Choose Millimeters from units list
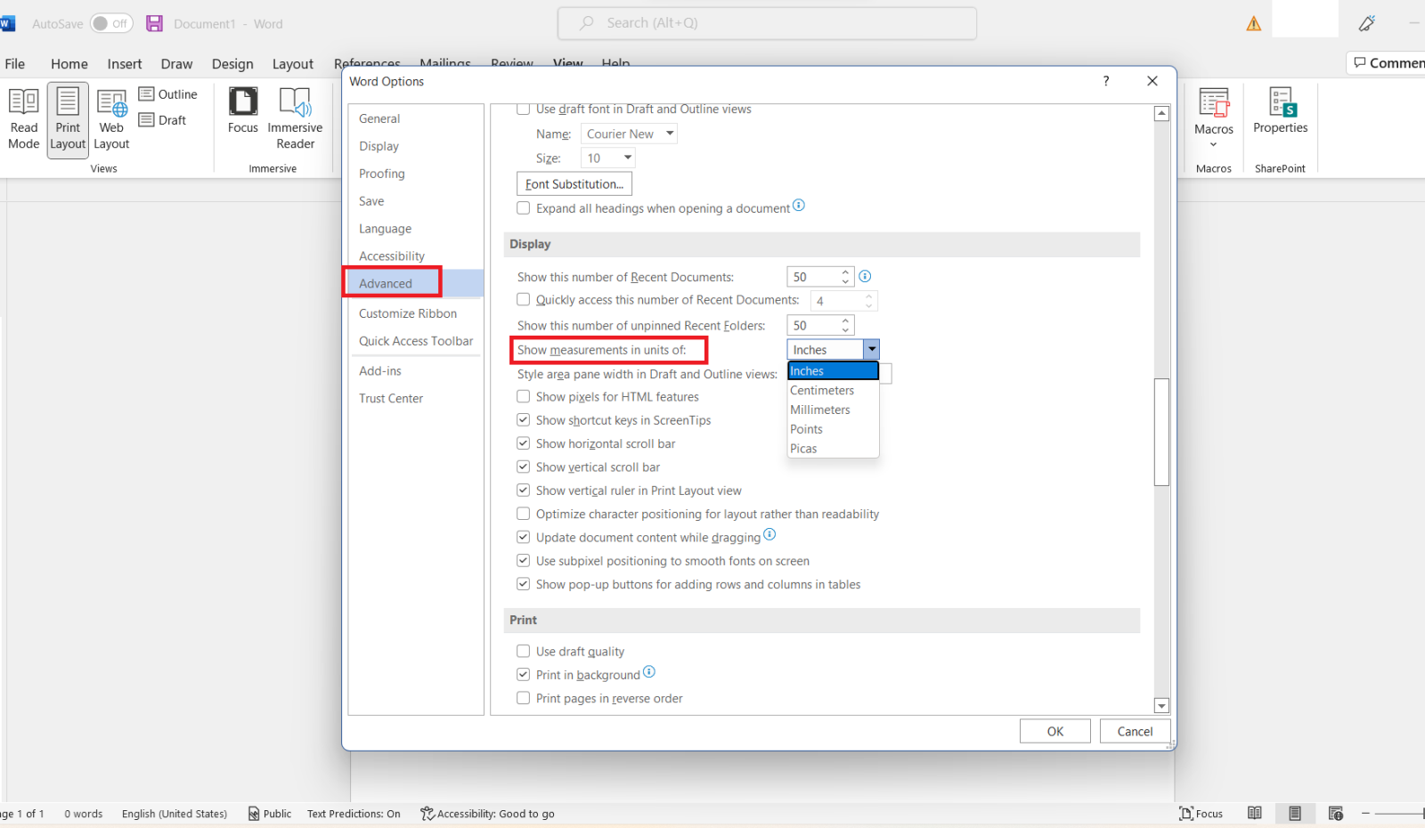The height and width of the screenshot is (828, 1425). point(833,410)
